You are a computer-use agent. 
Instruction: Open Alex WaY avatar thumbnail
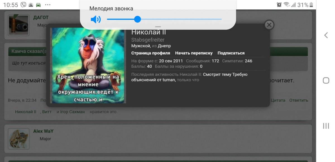[x=19, y=139]
